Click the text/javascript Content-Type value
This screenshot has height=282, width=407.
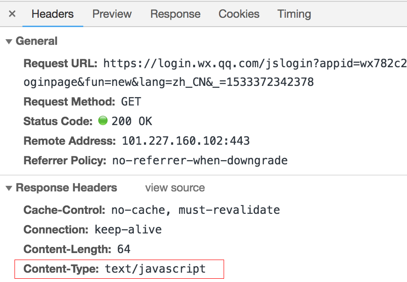click(155, 269)
